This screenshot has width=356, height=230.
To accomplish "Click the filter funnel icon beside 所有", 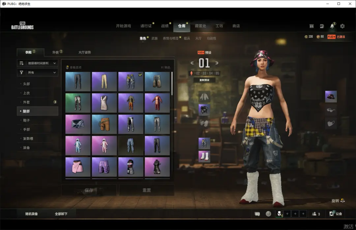I will 21,72.
